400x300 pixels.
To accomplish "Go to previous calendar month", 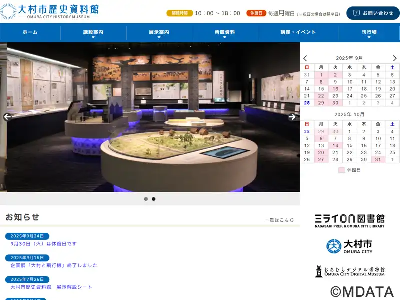I will point(305,58).
